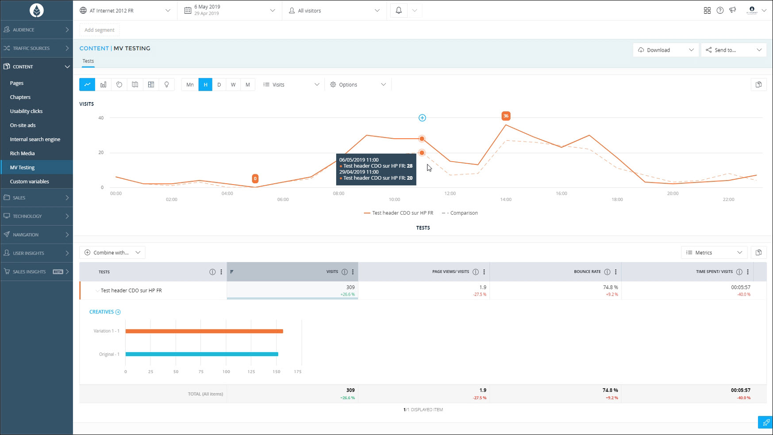Open the announcements megaphone icon
This screenshot has width=773, height=435.
(733, 10)
